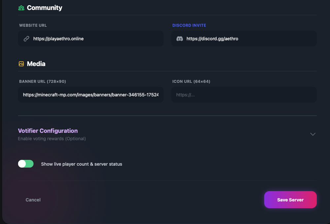Click the ICON URL (64×64) label
The image size is (330, 224).
pyautogui.click(x=191, y=81)
